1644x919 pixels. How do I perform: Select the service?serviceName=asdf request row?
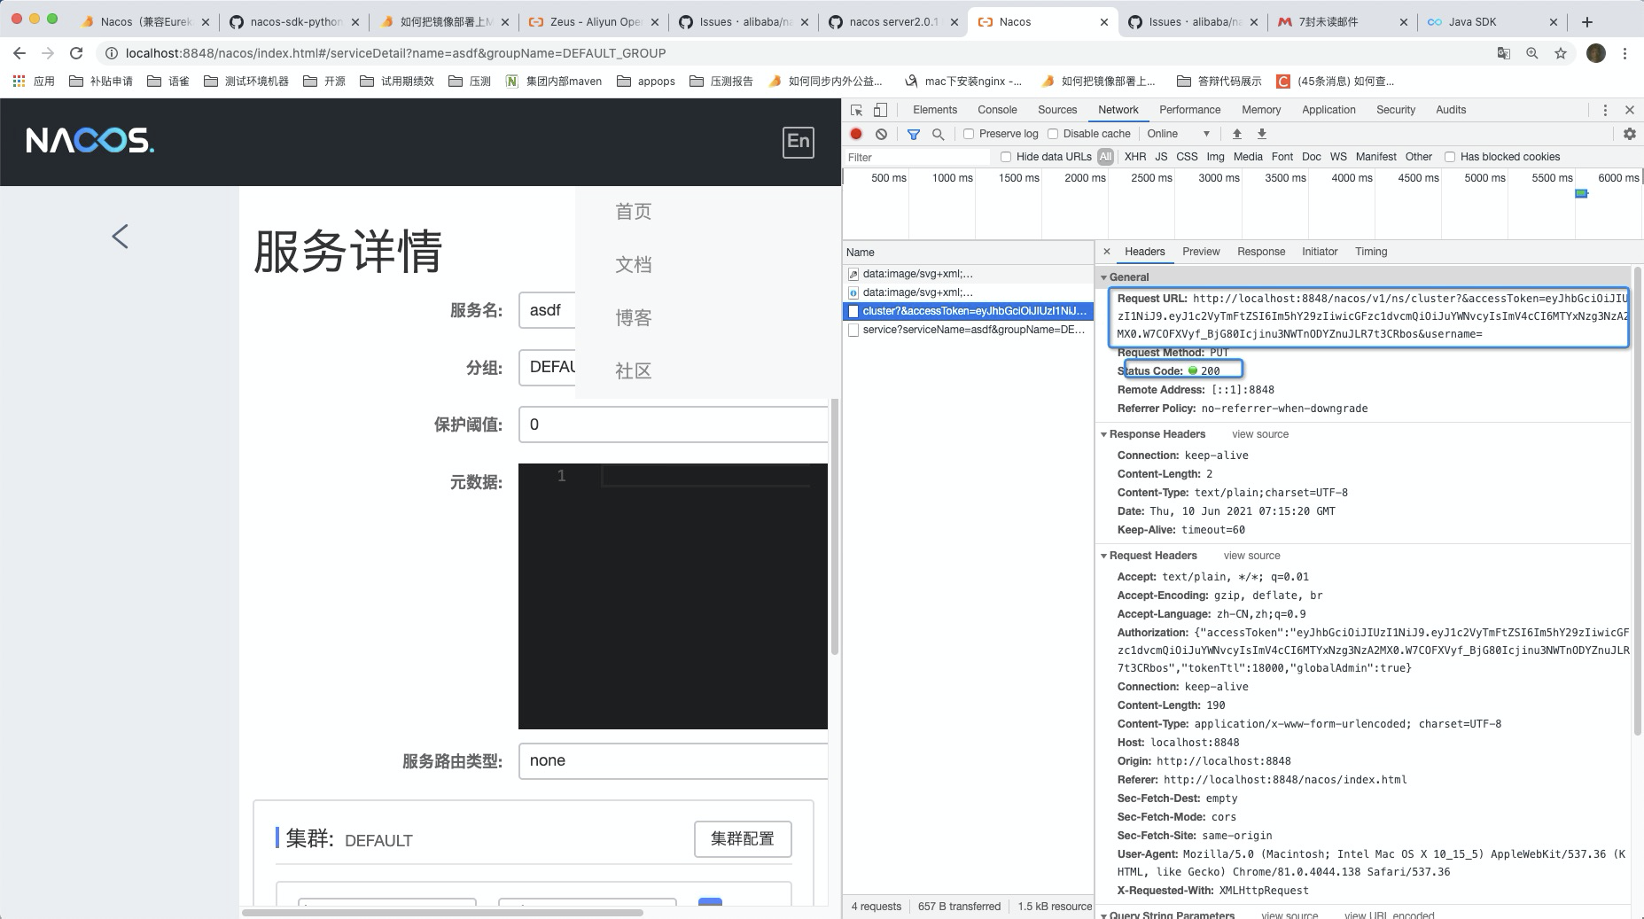click(x=968, y=330)
